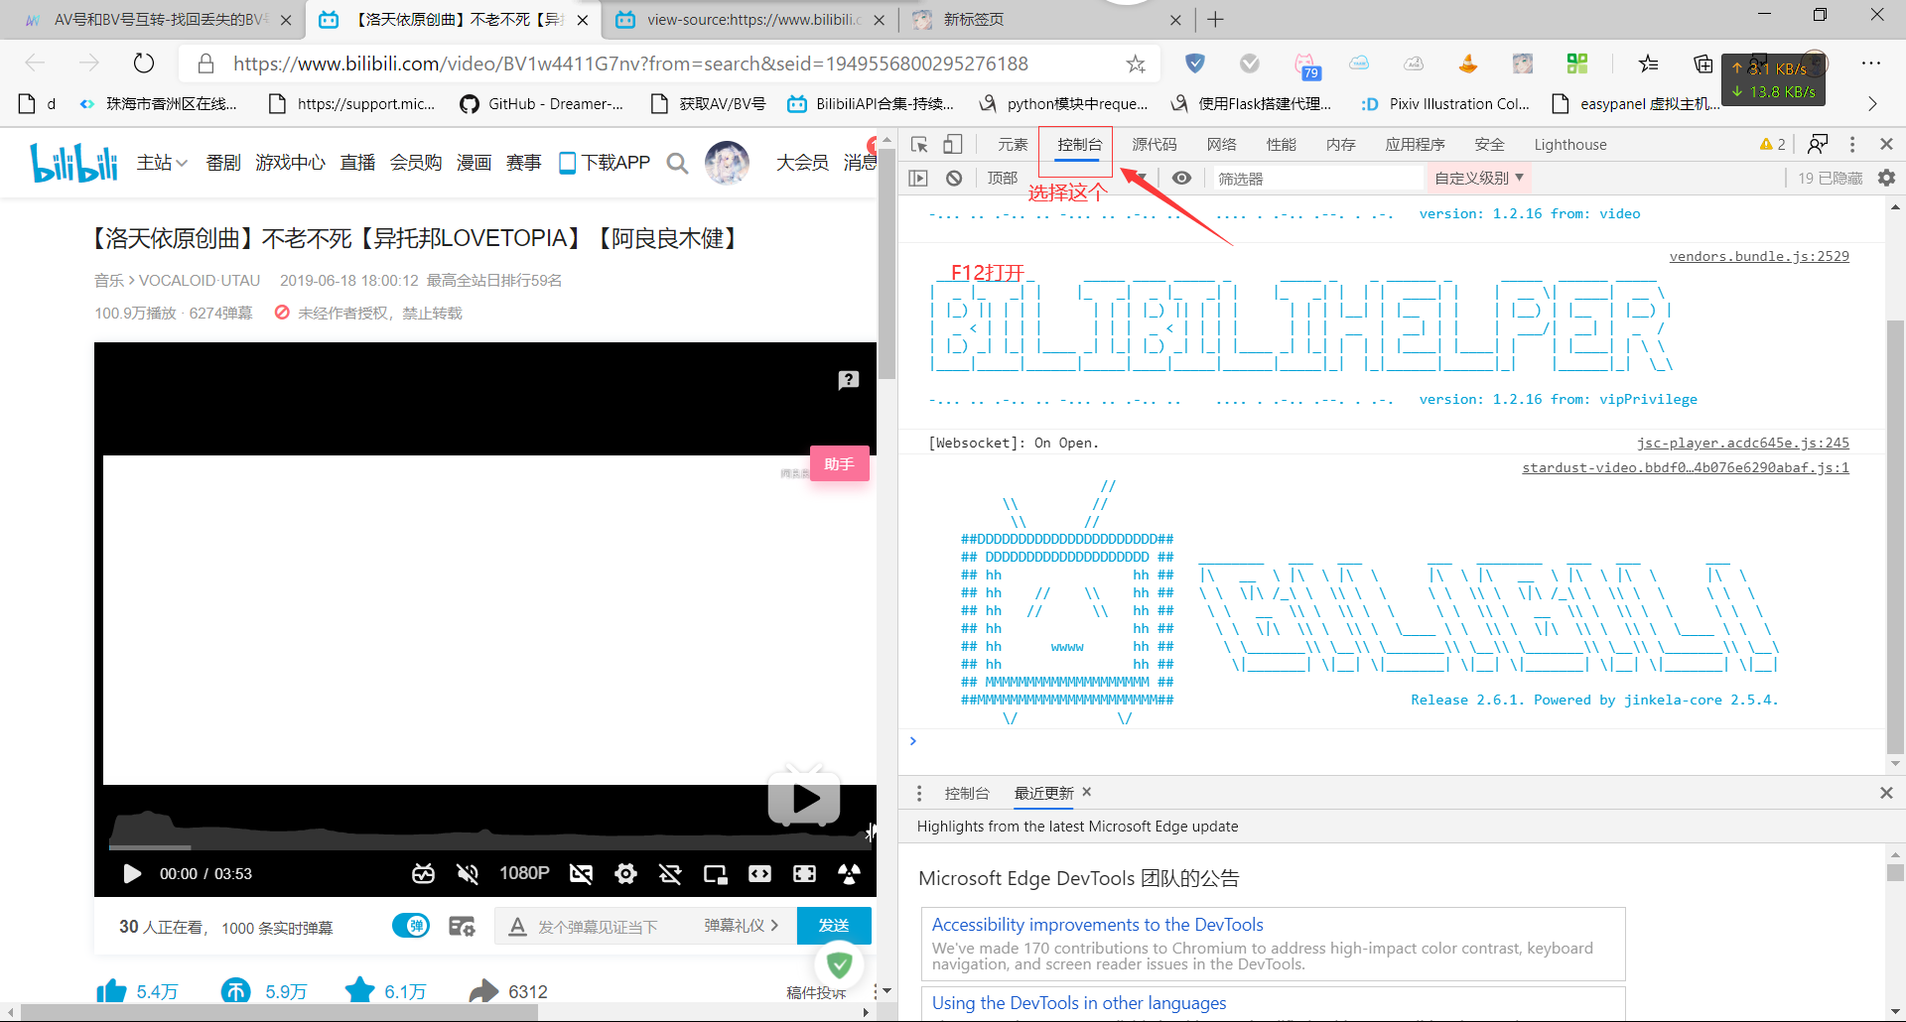Open player settings gear icon
1906x1022 pixels.
[x=625, y=874]
